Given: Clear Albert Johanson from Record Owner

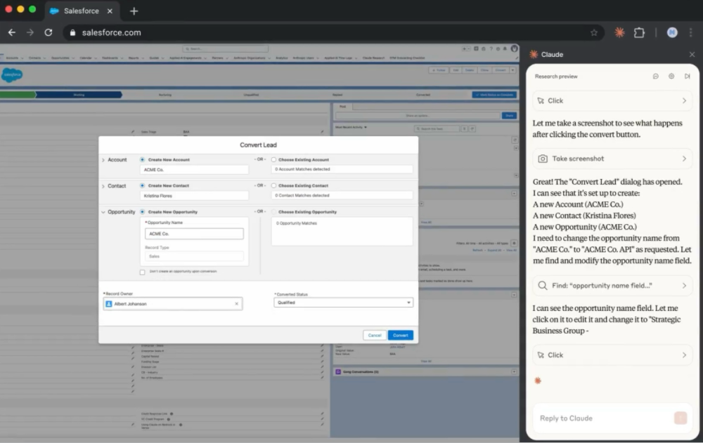Looking at the screenshot, I should pos(236,304).
